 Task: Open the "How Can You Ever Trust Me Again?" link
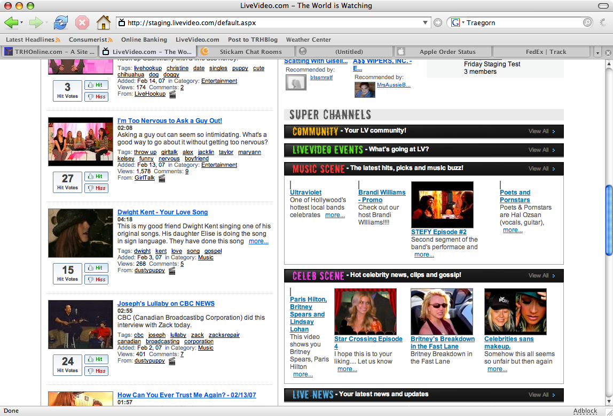coord(187,395)
